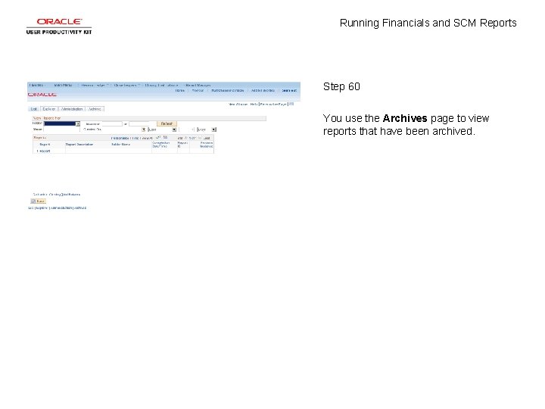Click the Report ID column header
The height and width of the screenshot is (409, 545).
182,145
